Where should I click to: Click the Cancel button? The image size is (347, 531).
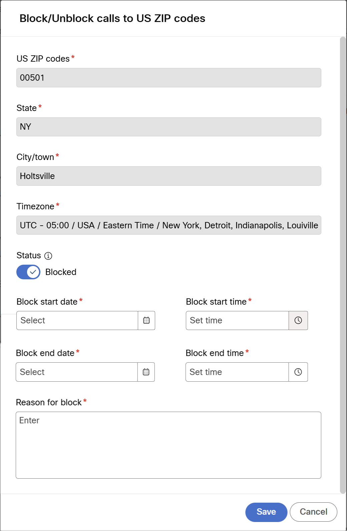point(314,512)
